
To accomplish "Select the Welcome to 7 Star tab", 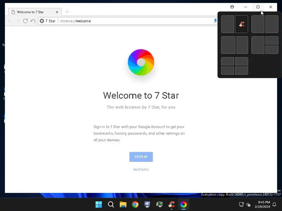I will tap(35, 12).
